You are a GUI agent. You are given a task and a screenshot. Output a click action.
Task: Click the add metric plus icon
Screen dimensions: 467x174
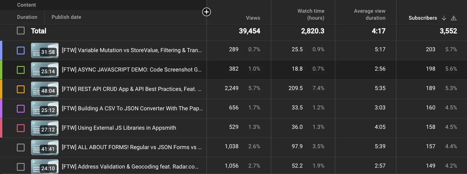click(206, 12)
